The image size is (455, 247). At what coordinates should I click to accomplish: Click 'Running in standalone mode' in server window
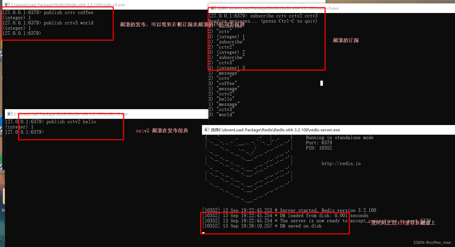tap(340, 138)
